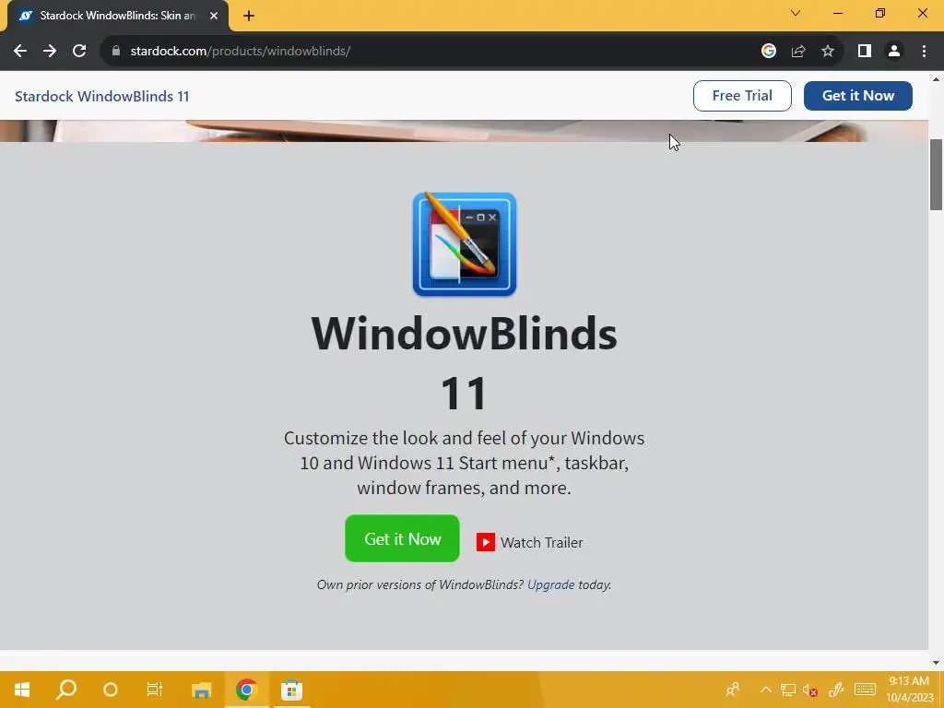The height and width of the screenshot is (708, 944).
Task: Click the People icon in system tray
Action: (x=733, y=690)
